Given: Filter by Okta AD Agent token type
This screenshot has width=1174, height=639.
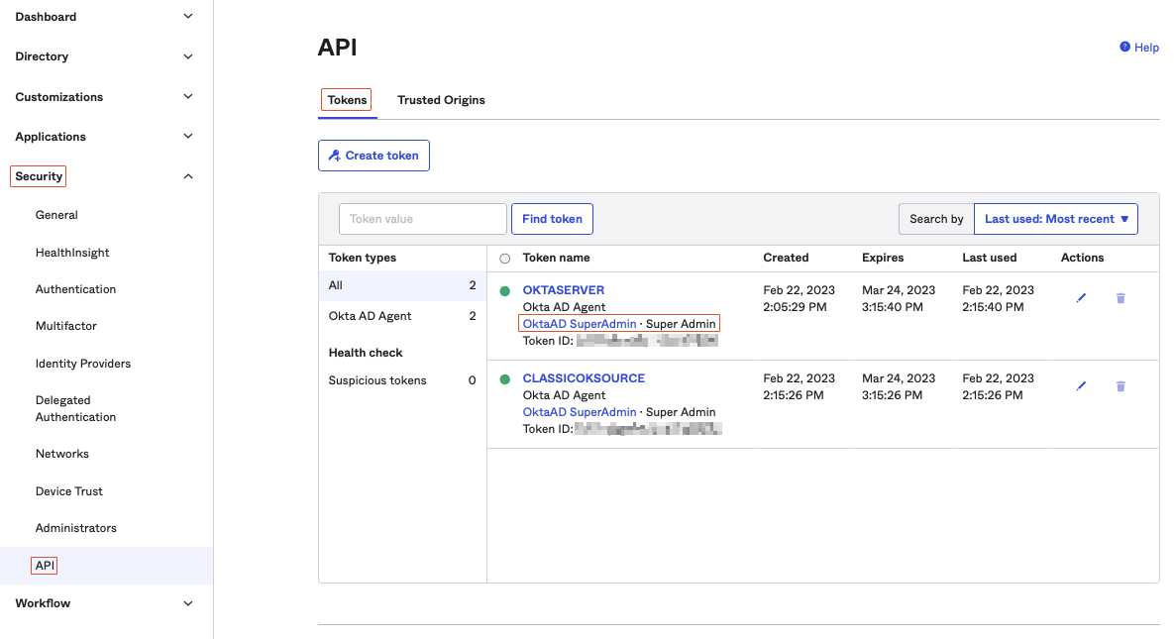Looking at the screenshot, I should tap(402, 316).
